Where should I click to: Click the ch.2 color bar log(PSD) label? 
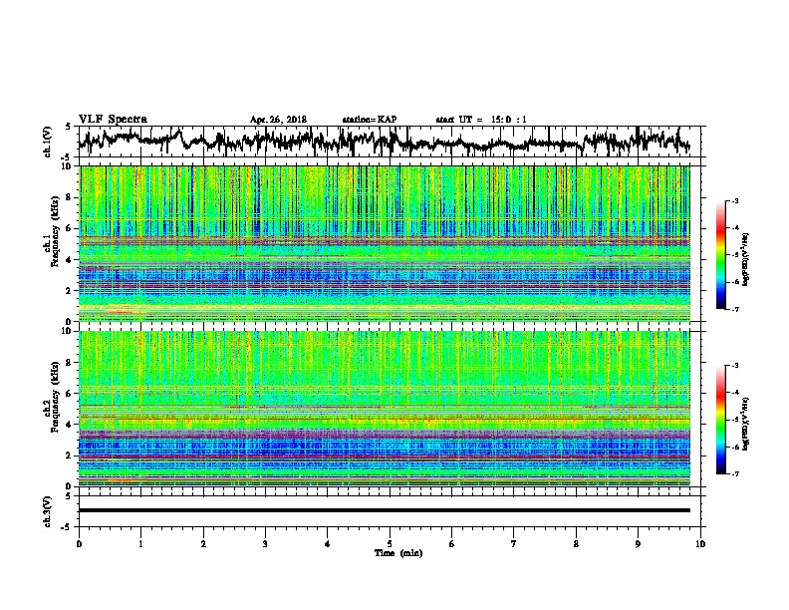745,424
